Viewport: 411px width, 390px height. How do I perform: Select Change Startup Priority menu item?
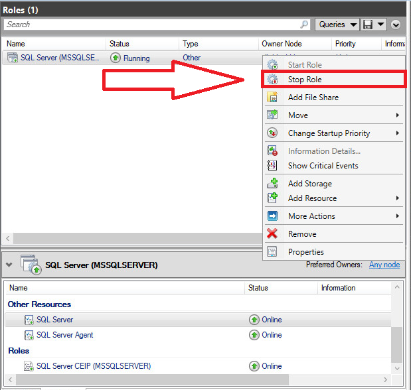tap(329, 133)
